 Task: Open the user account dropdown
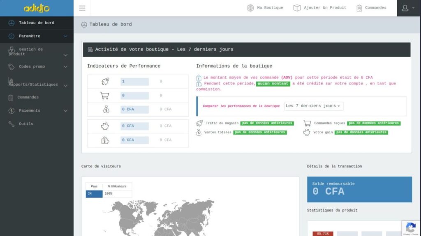(408, 8)
